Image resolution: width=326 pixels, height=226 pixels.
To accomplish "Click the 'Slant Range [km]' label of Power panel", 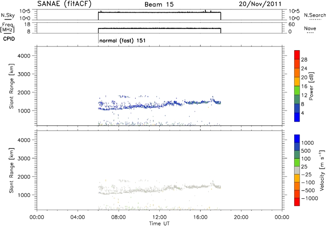I will 11,86.
